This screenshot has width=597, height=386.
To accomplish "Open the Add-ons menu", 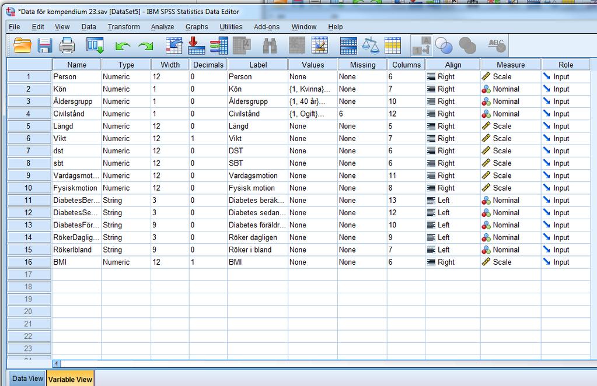I will [x=267, y=27].
